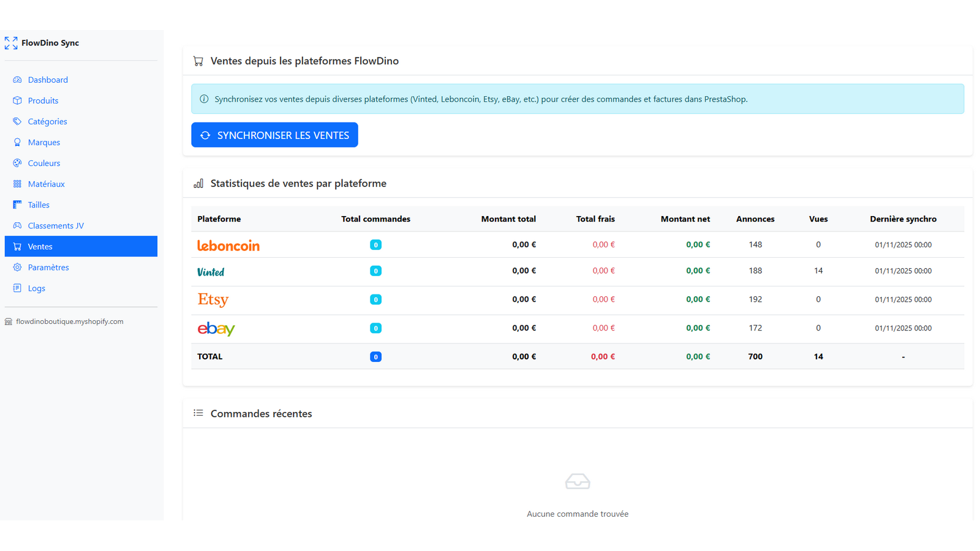Click the Vinted platform logo
The height and width of the screenshot is (551, 980).
pos(211,272)
